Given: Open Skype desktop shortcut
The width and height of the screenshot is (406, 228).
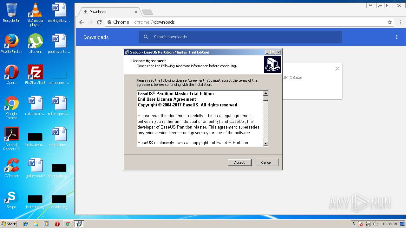Looking at the screenshot, I should coord(11,199).
